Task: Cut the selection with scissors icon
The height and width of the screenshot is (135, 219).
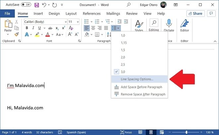Action: click(x=17, y=22)
